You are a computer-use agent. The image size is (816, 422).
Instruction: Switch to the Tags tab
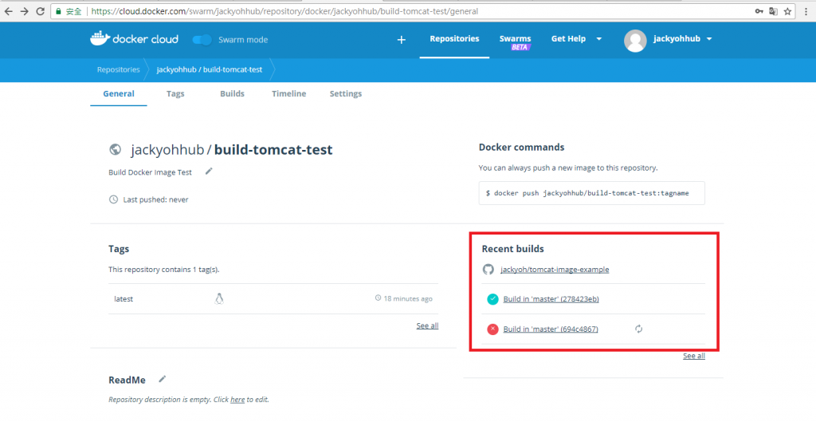175,94
